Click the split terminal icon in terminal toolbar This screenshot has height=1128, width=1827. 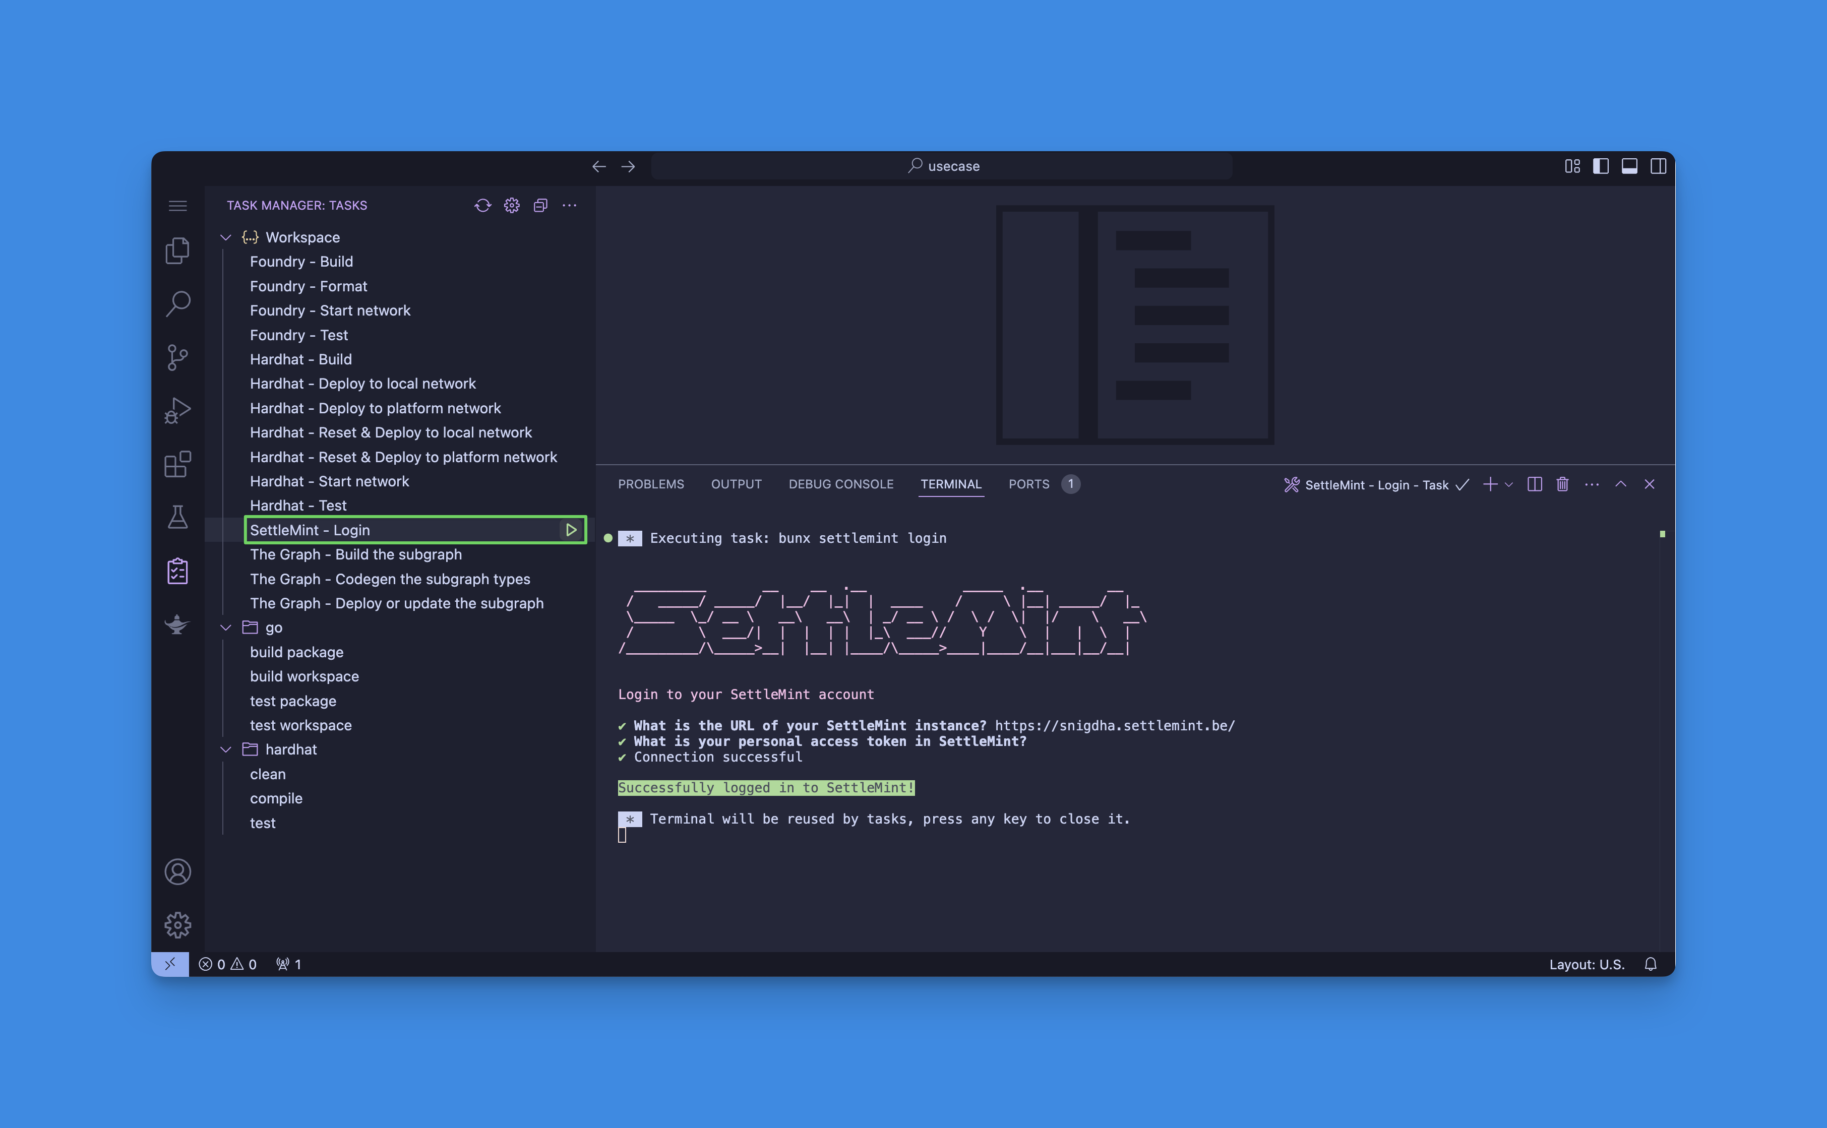point(1534,484)
